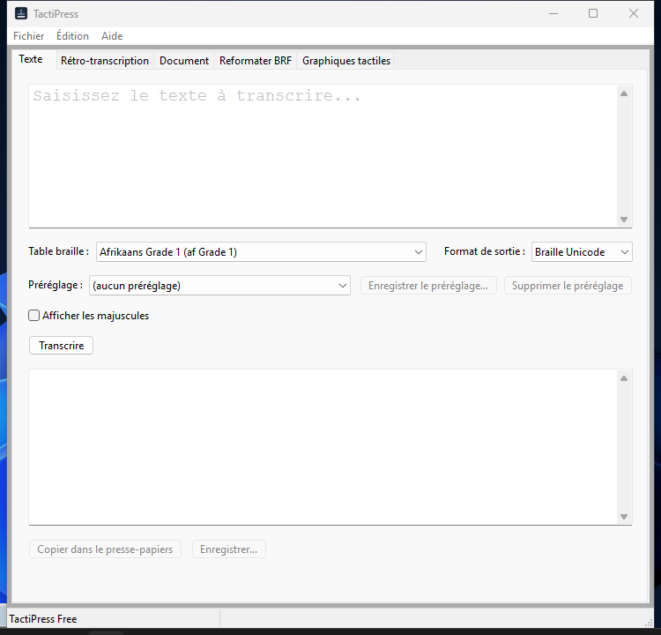Open the Édition menu
This screenshot has height=635, width=661.
tap(72, 36)
